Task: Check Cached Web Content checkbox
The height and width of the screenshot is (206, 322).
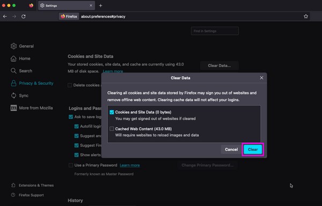Action: [112, 129]
